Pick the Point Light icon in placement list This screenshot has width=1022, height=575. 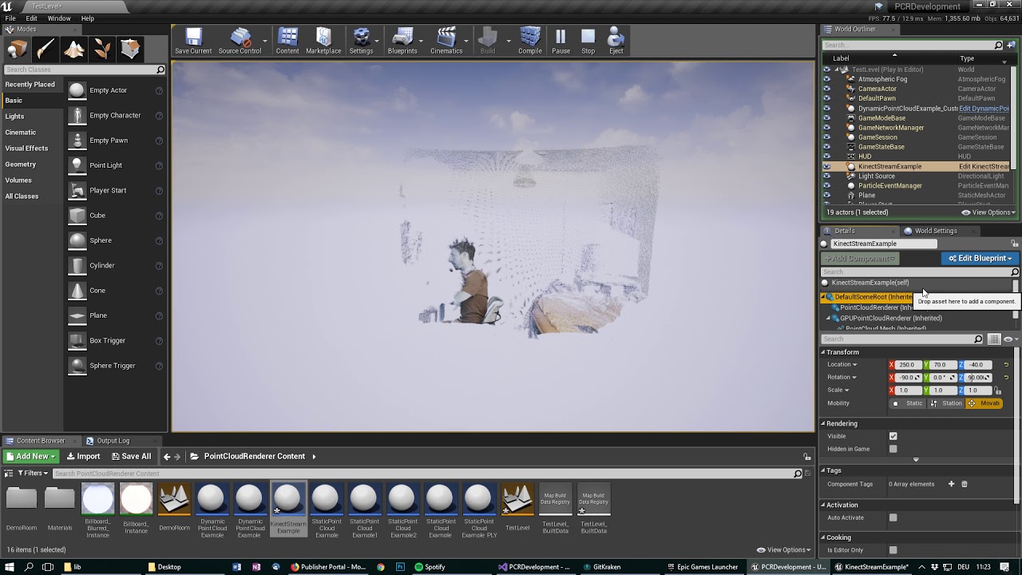click(77, 165)
